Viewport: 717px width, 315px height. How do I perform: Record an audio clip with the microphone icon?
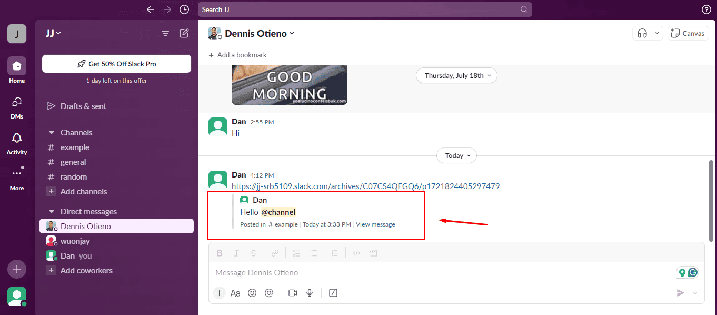tap(310, 293)
